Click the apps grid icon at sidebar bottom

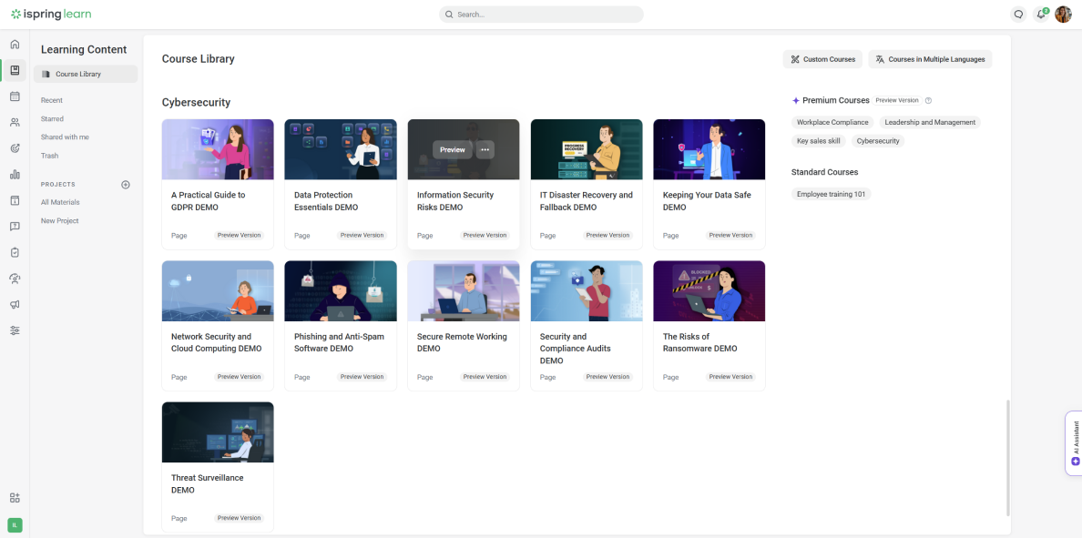point(15,498)
